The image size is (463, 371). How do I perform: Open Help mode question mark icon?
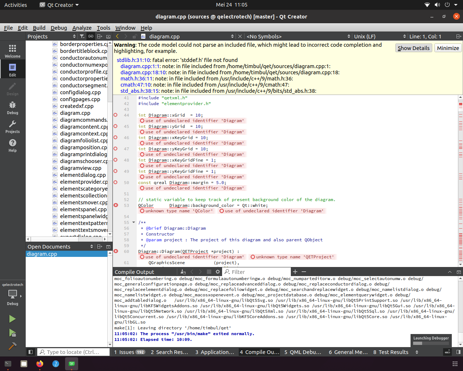(12, 145)
